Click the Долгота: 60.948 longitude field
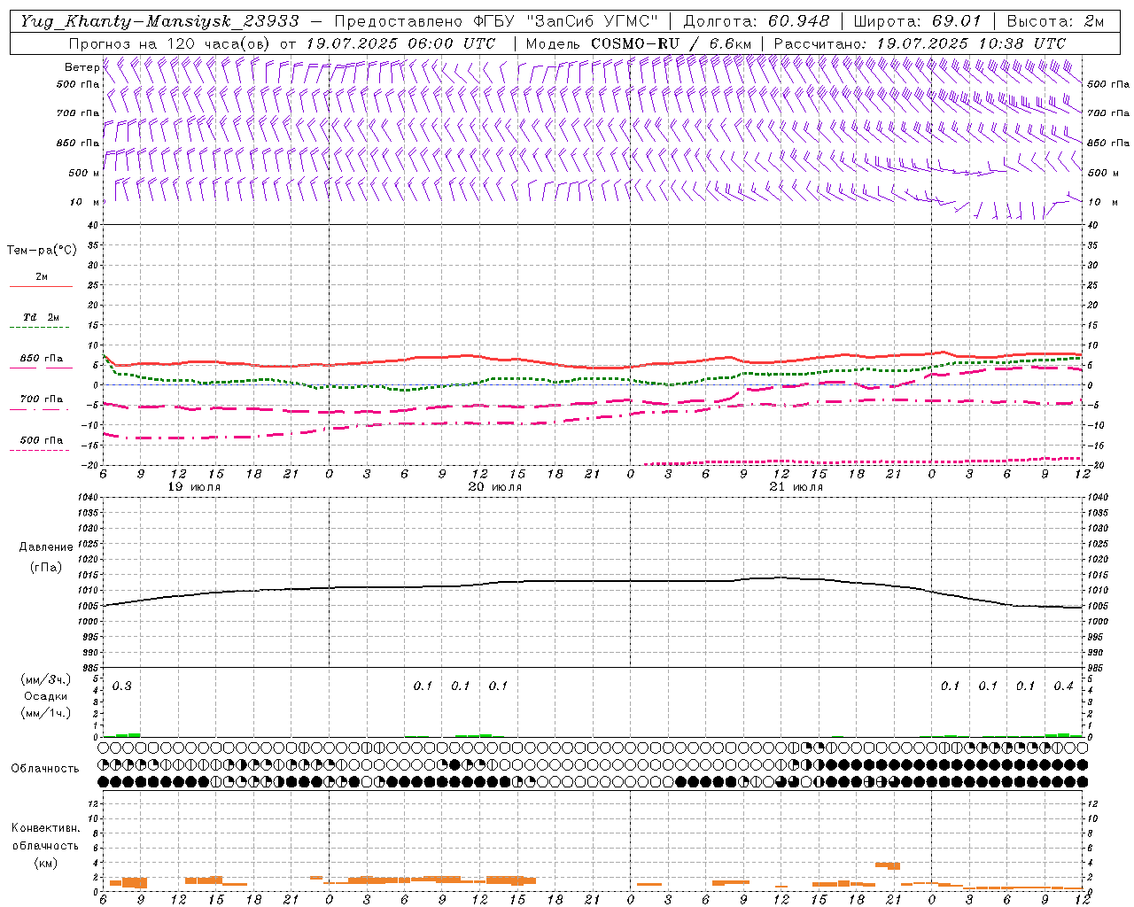This screenshot has width=1134, height=907. 757,21
